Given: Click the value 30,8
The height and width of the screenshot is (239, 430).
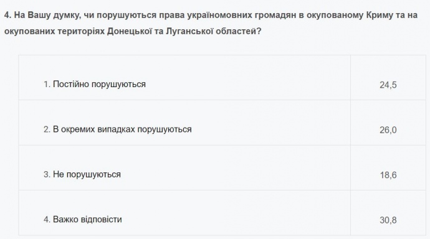Looking at the screenshot, I should (388, 220).
